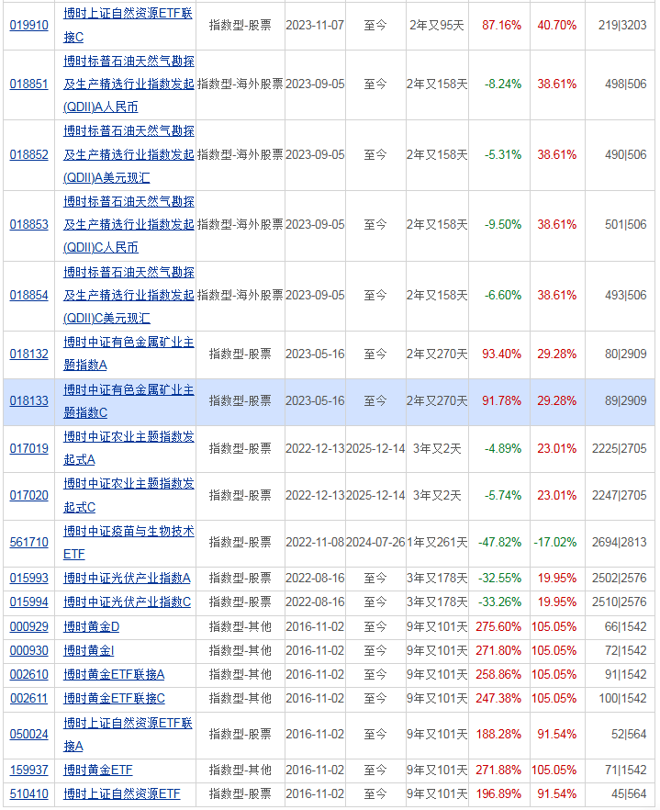Click fund code 561710
The image size is (660, 810).
click(x=29, y=543)
